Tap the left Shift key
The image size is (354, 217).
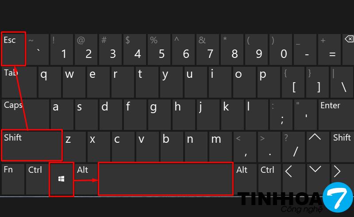[x=32, y=145]
